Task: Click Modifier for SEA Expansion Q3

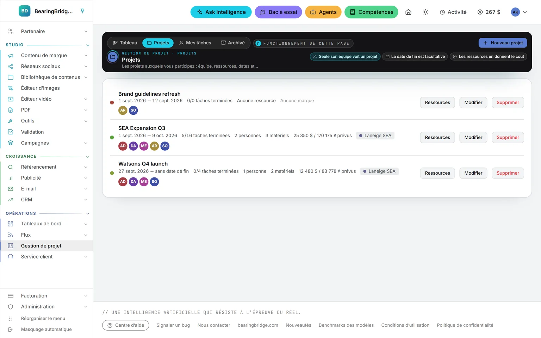Action: click(x=473, y=137)
